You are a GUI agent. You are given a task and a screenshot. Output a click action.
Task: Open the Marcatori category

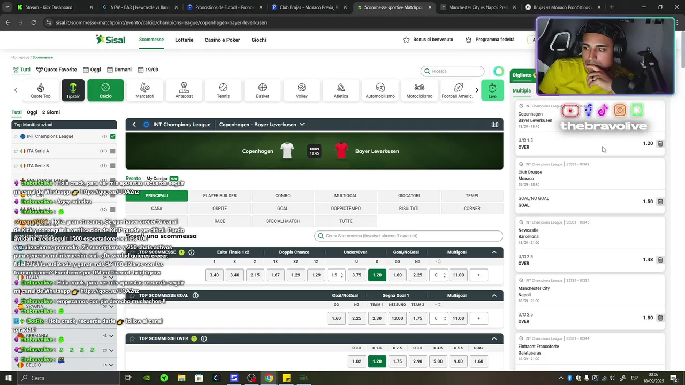pyautogui.click(x=144, y=90)
